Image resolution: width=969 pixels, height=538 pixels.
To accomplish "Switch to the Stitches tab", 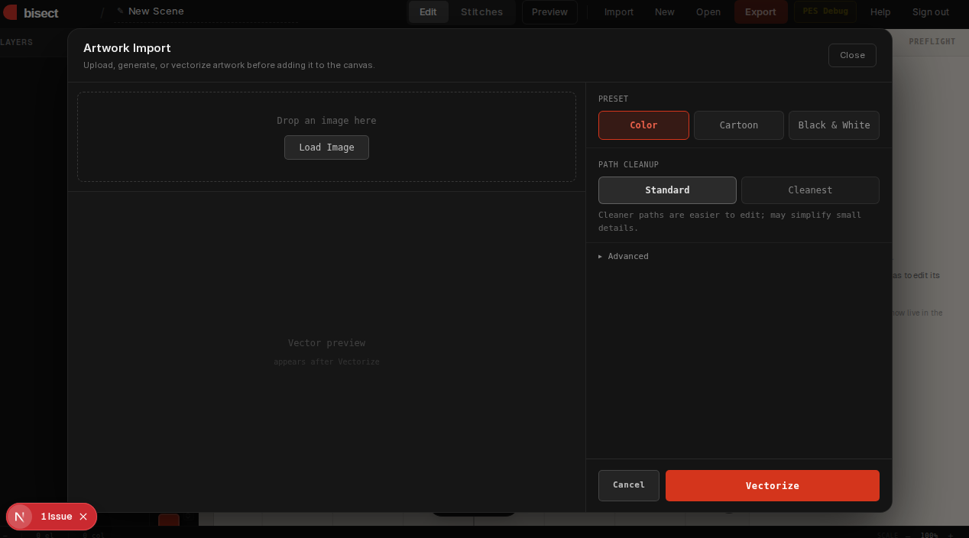I will [482, 11].
